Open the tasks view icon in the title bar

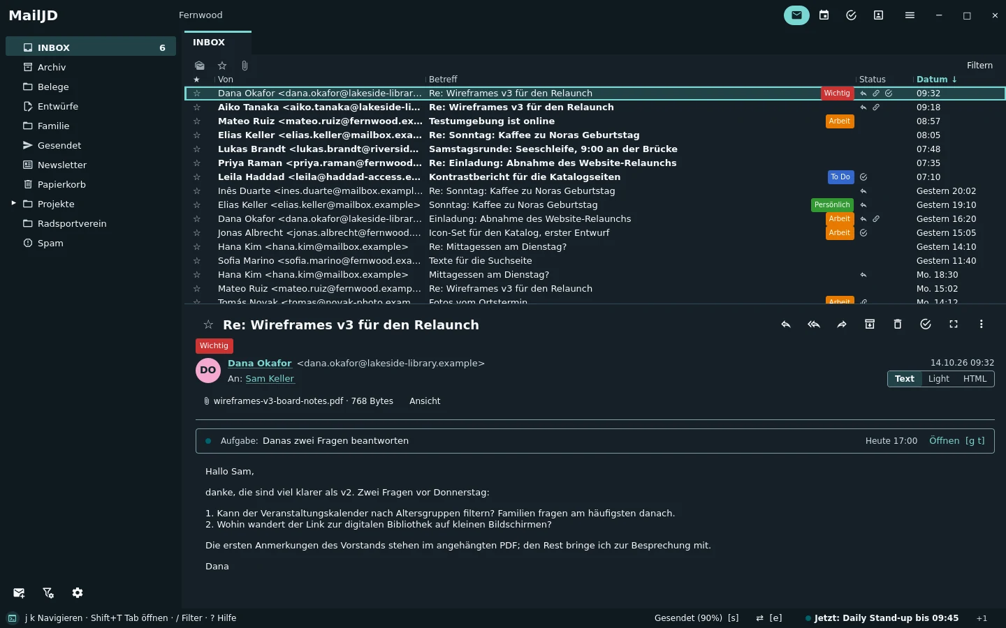(851, 15)
